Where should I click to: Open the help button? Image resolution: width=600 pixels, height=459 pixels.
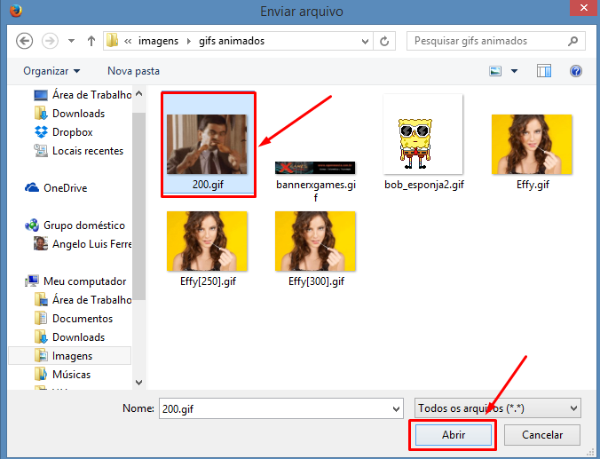(575, 71)
